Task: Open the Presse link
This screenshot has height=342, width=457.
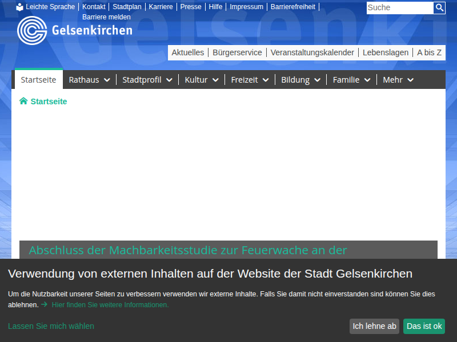Action: click(191, 7)
